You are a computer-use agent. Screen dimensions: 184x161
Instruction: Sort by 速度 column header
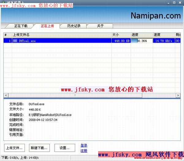tap(164, 35)
